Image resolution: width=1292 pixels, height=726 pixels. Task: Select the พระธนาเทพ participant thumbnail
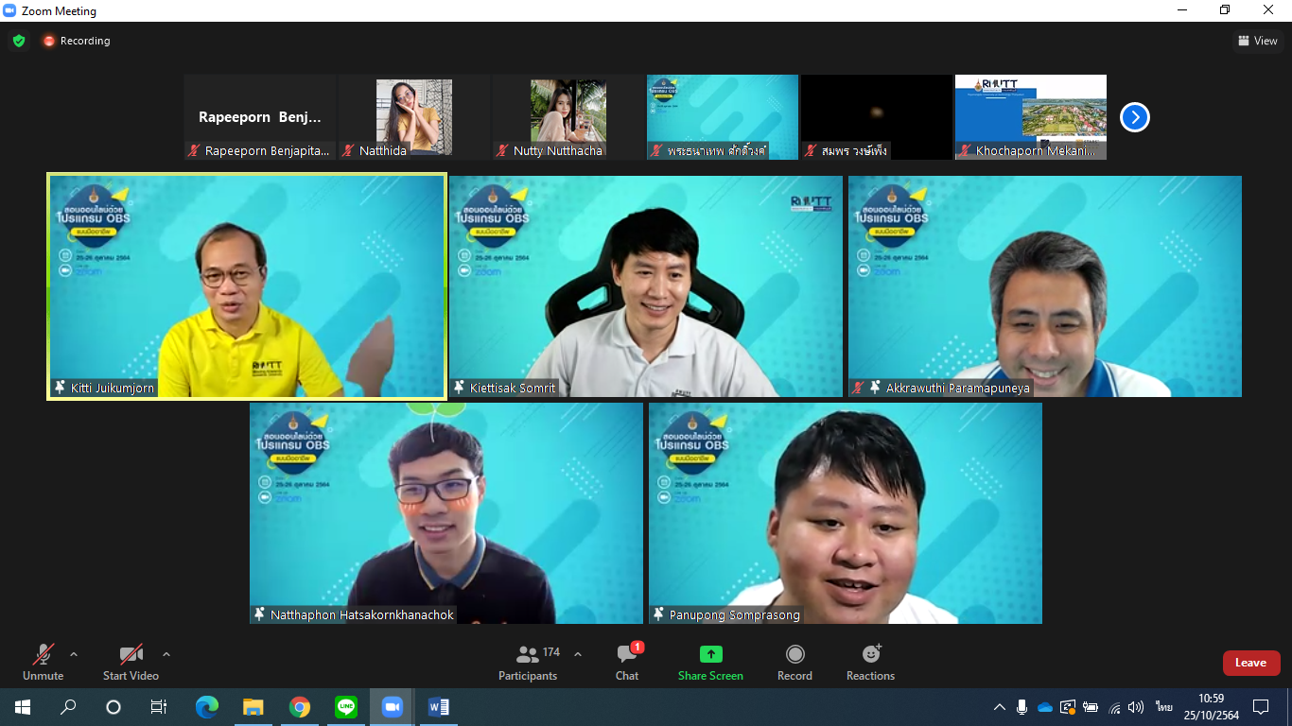(723, 117)
